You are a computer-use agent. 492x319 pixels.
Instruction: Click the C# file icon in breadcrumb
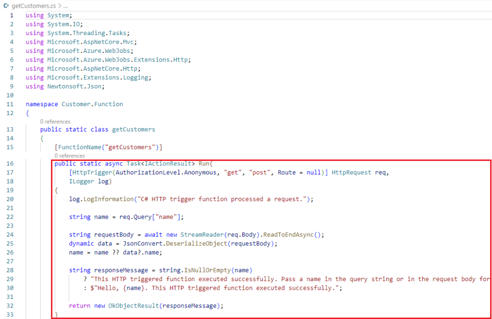[6, 6]
